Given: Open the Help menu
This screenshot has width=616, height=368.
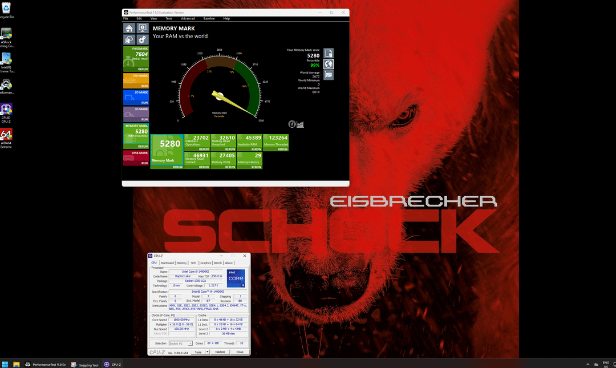Looking at the screenshot, I should tap(226, 18).
